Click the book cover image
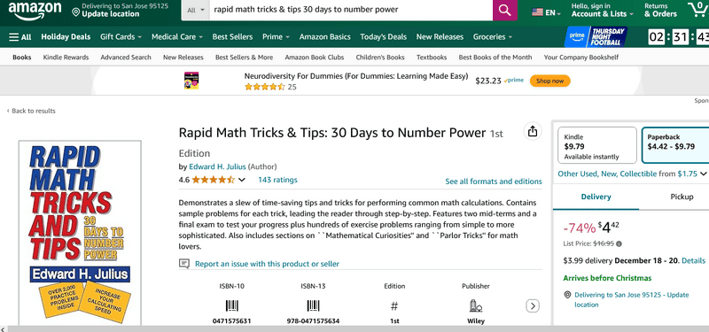The height and width of the screenshot is (332, 709). (x=80, y=233)
